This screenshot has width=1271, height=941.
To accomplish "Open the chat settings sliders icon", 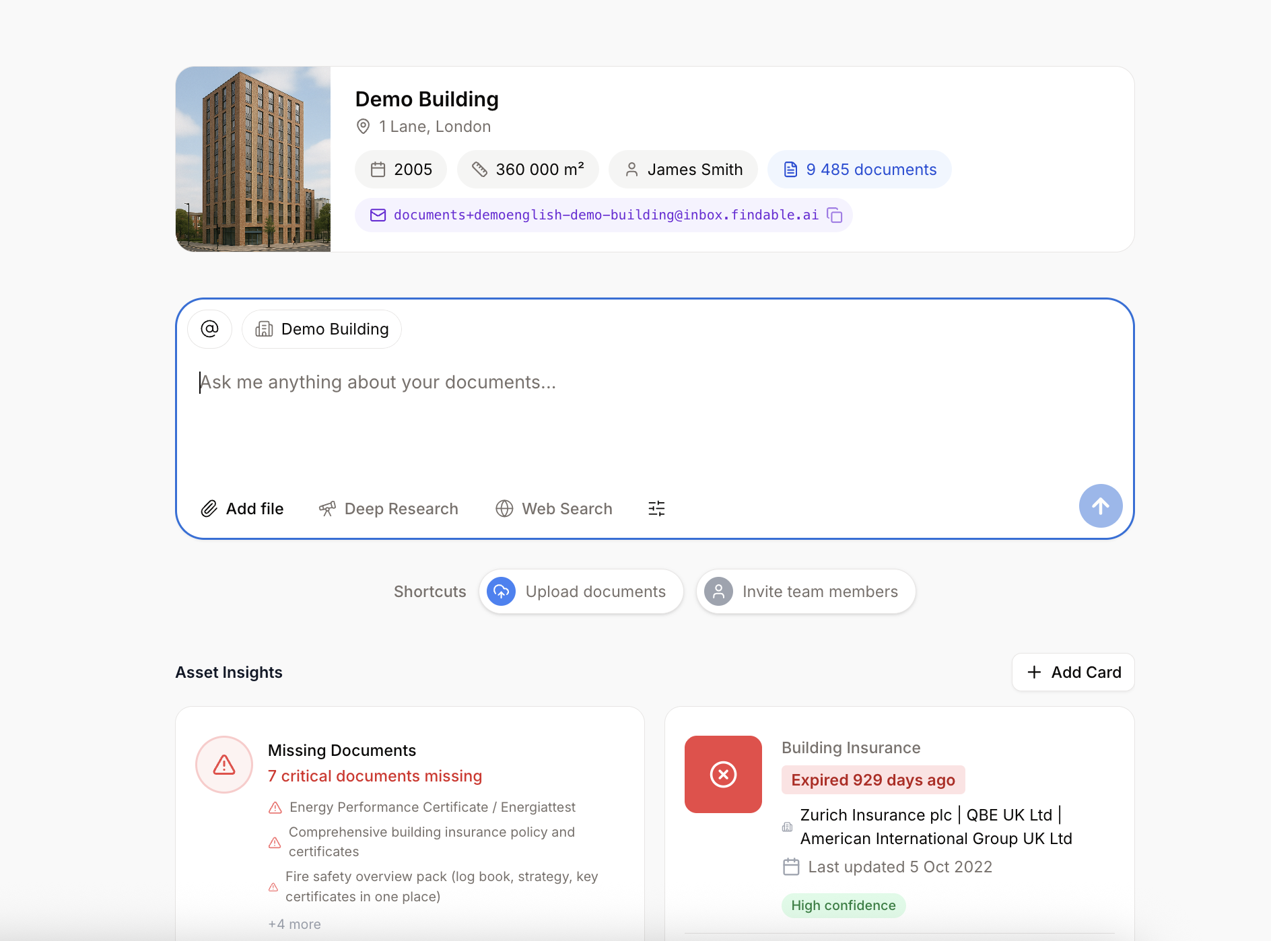I will point(656,509).
